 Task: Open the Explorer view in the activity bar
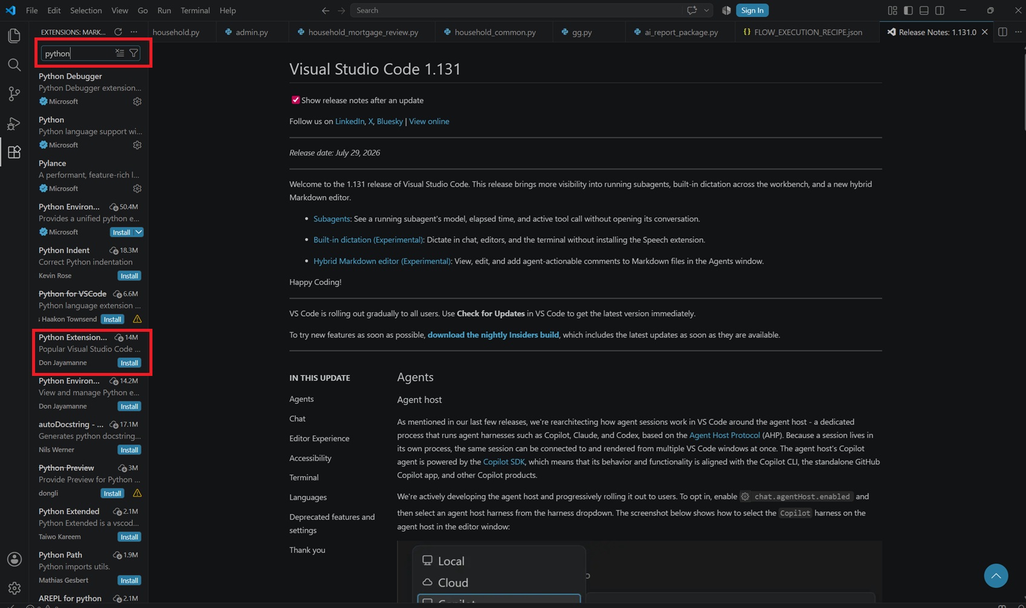click(14, 36)
